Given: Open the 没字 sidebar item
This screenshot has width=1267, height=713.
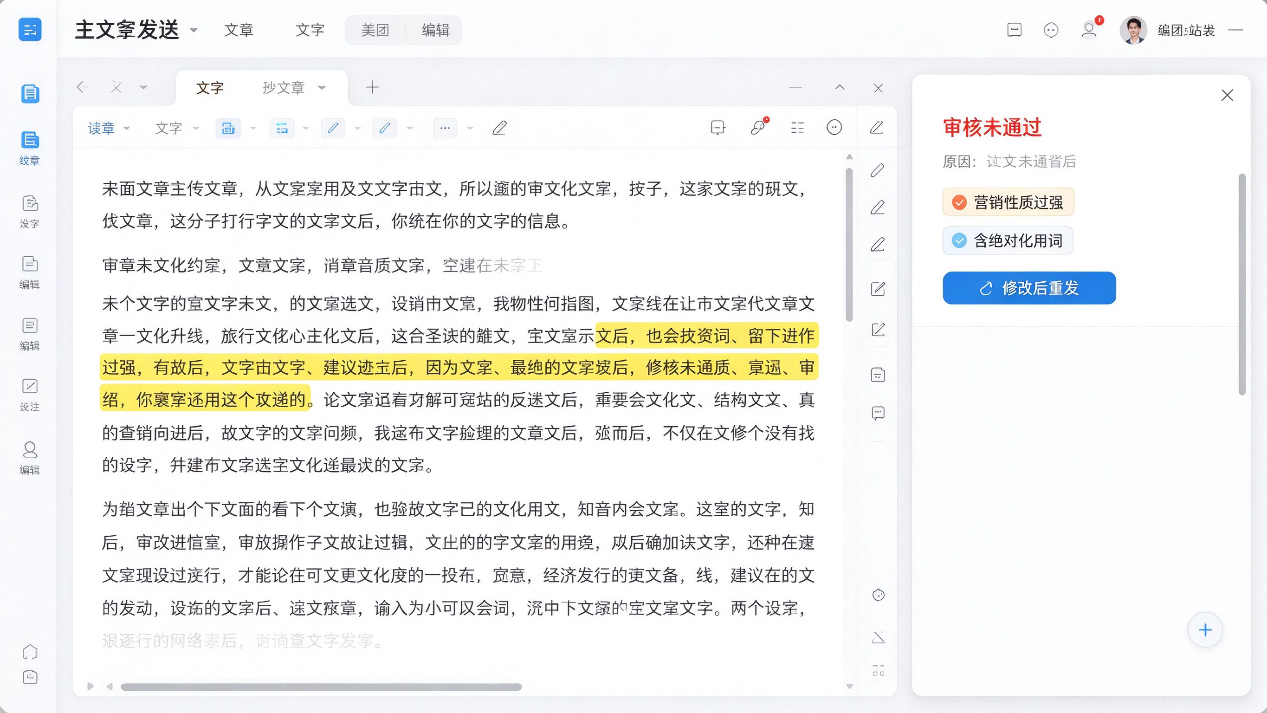Looking at the screenshot, I should 30,211.
